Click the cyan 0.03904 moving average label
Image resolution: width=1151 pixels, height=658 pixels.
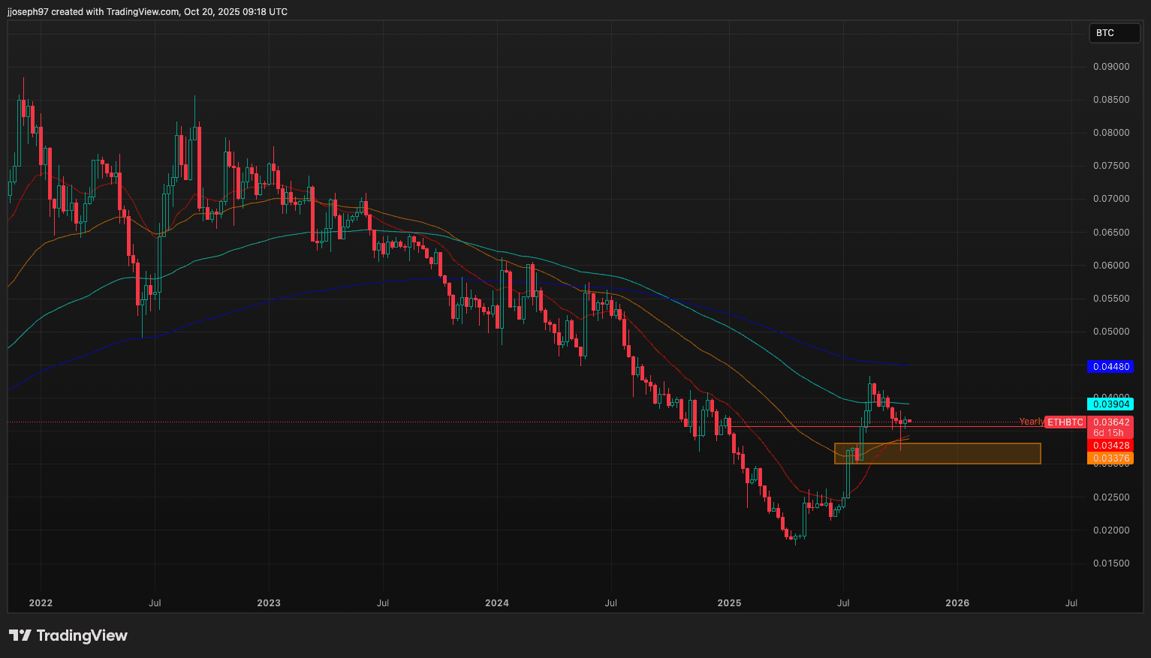click(x=1110, y=404)
